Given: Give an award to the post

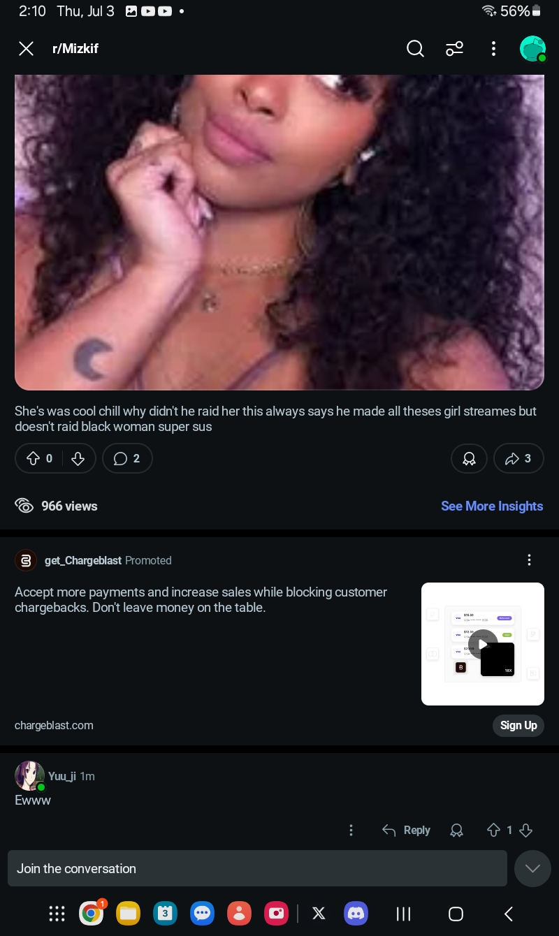Looking at the screenshot, I should click(x=470, y=459).
